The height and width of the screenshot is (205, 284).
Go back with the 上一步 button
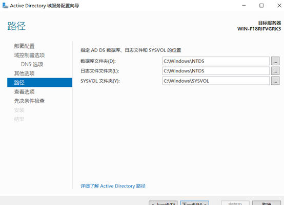click(x=163, y=203)
